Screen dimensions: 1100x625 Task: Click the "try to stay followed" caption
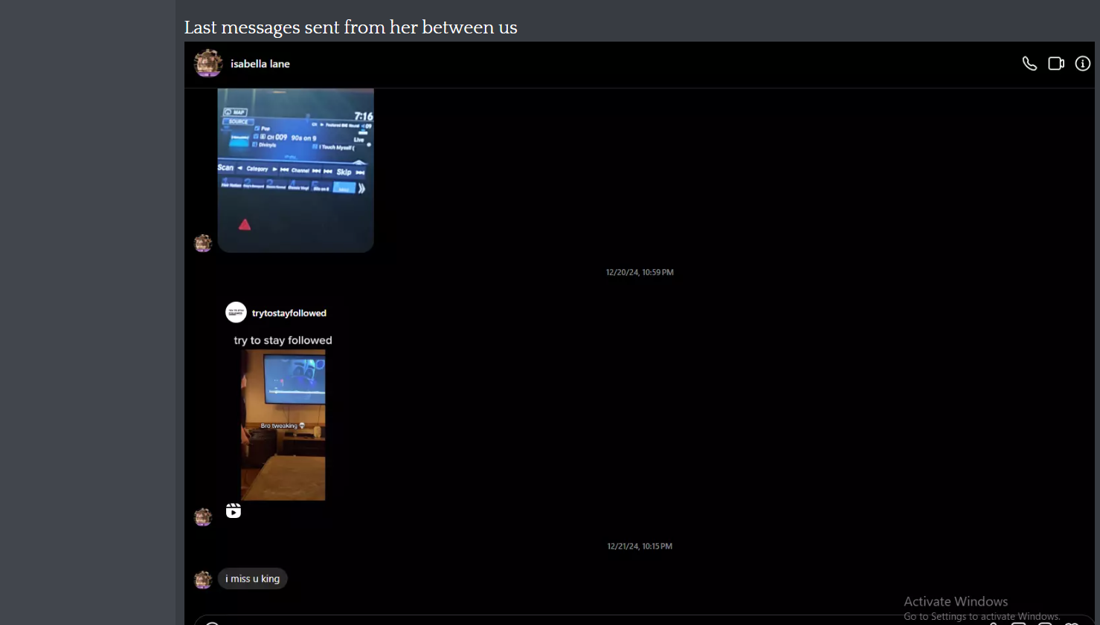pos(283,340)
